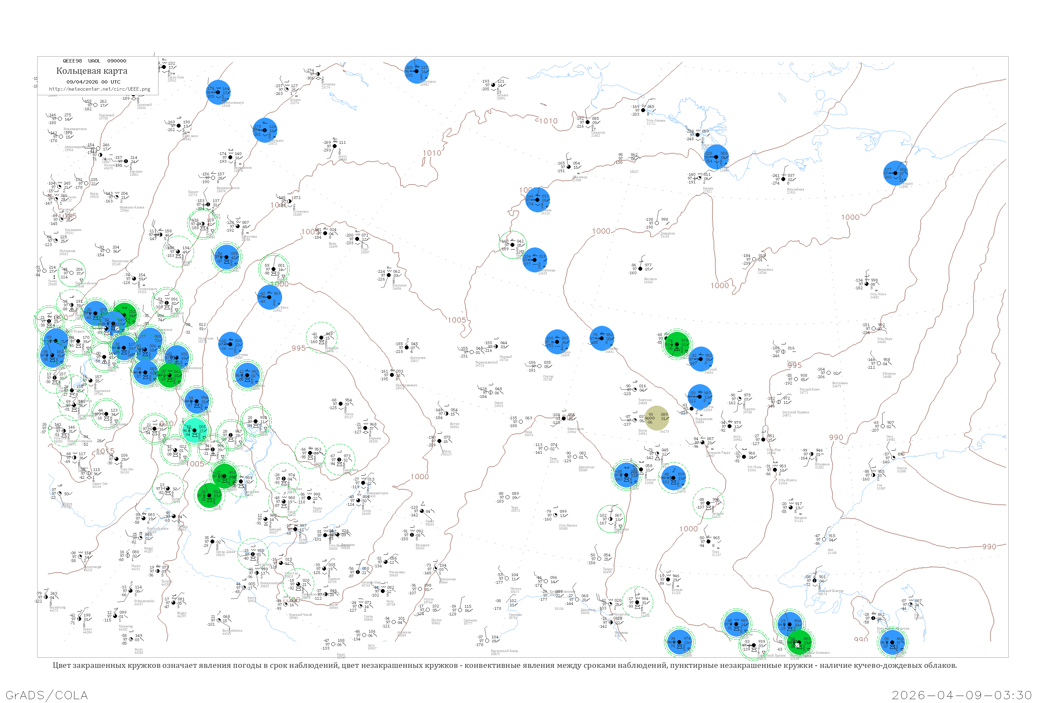1054x703 pixels.
Task: Click blue circle at Красноселькуп station
Action: click(219, 93)
